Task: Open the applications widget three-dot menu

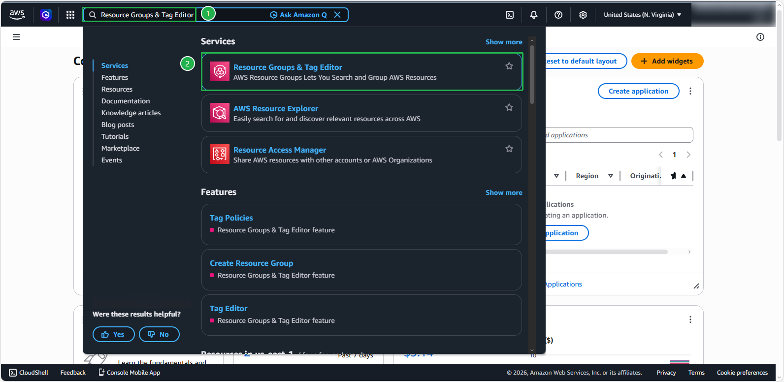Action: coord(690,91)
